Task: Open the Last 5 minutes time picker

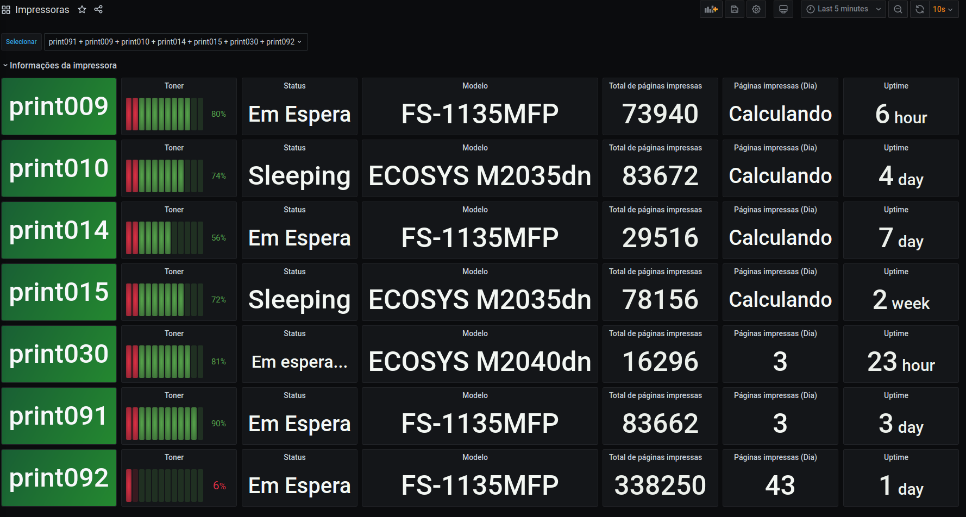Action: pyautogui.click(x=843, y=9)
